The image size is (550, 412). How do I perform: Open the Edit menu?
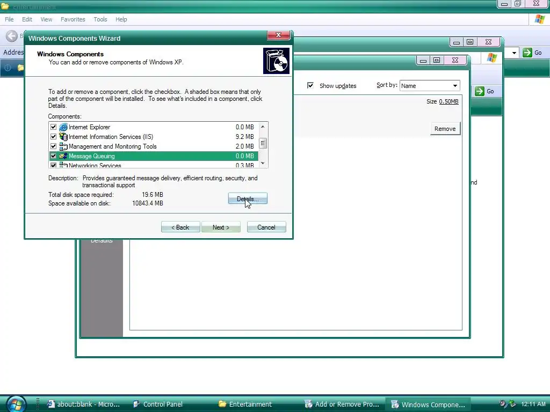tap(27, 19)
